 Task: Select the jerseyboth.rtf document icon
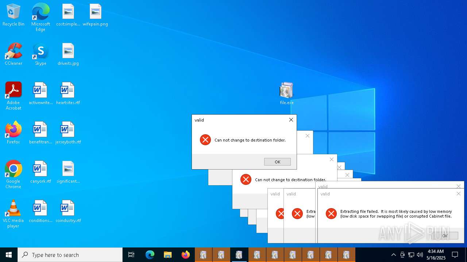click(x=68, y=133)
